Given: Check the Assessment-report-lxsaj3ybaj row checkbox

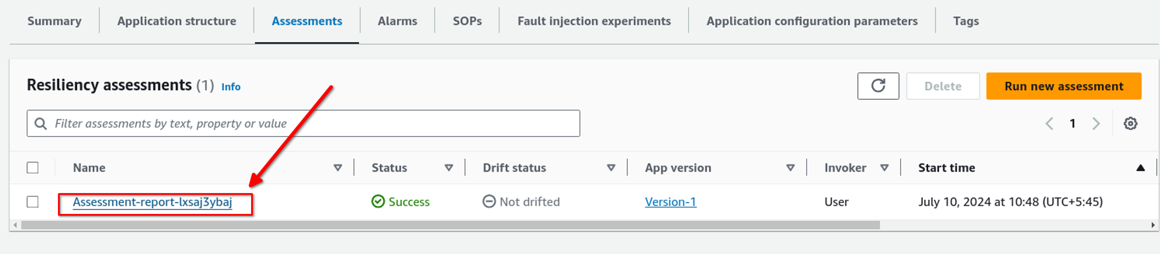Looking at the screenshot, I should [x=33, y=201].
